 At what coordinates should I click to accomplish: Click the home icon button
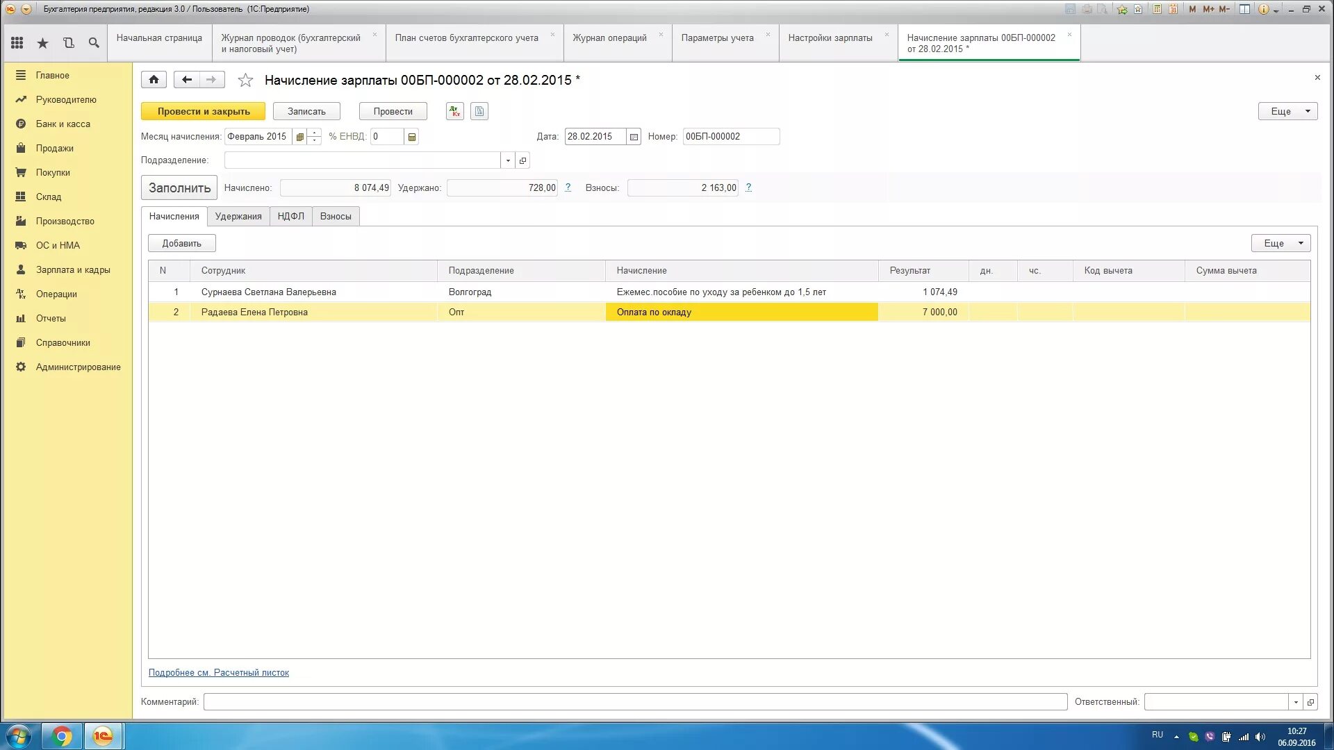coord(154,80)
